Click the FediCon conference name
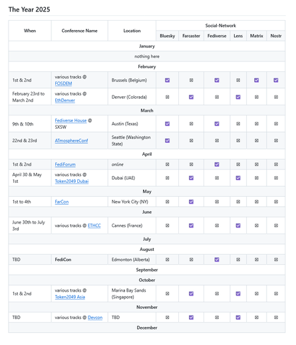The height and width of the screenshot is (345, 296). (x=63, y=260)
